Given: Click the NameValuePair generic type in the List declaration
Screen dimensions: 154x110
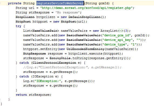Looking at the screenshot, I should click(x=45, y=31).
